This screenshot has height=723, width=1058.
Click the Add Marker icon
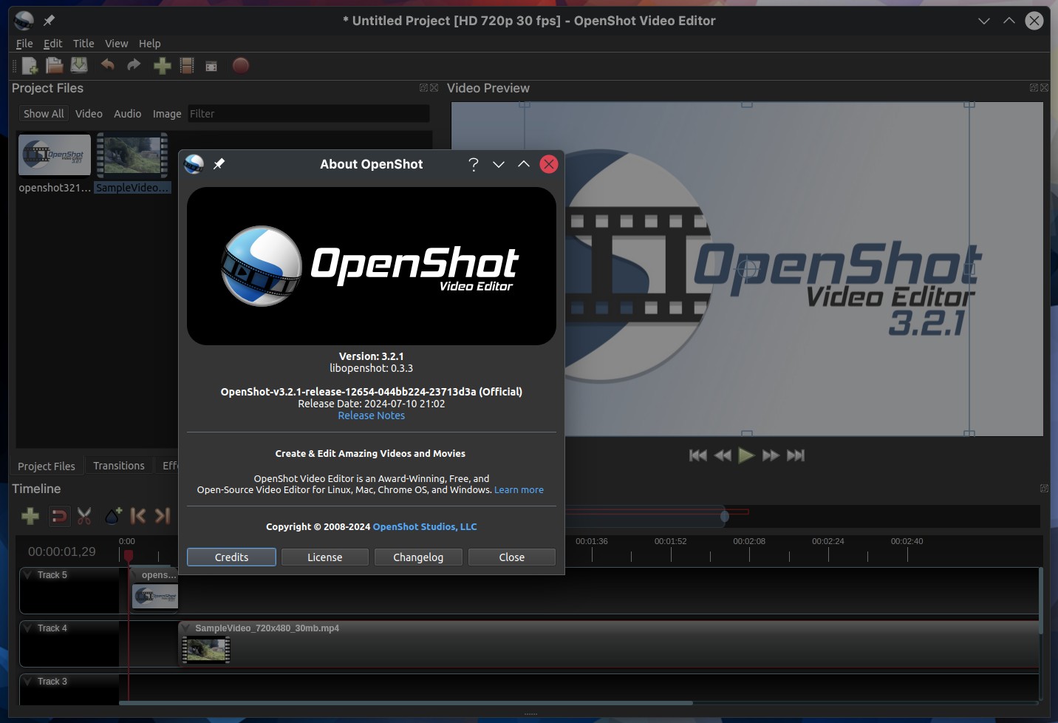click(113, 515)
